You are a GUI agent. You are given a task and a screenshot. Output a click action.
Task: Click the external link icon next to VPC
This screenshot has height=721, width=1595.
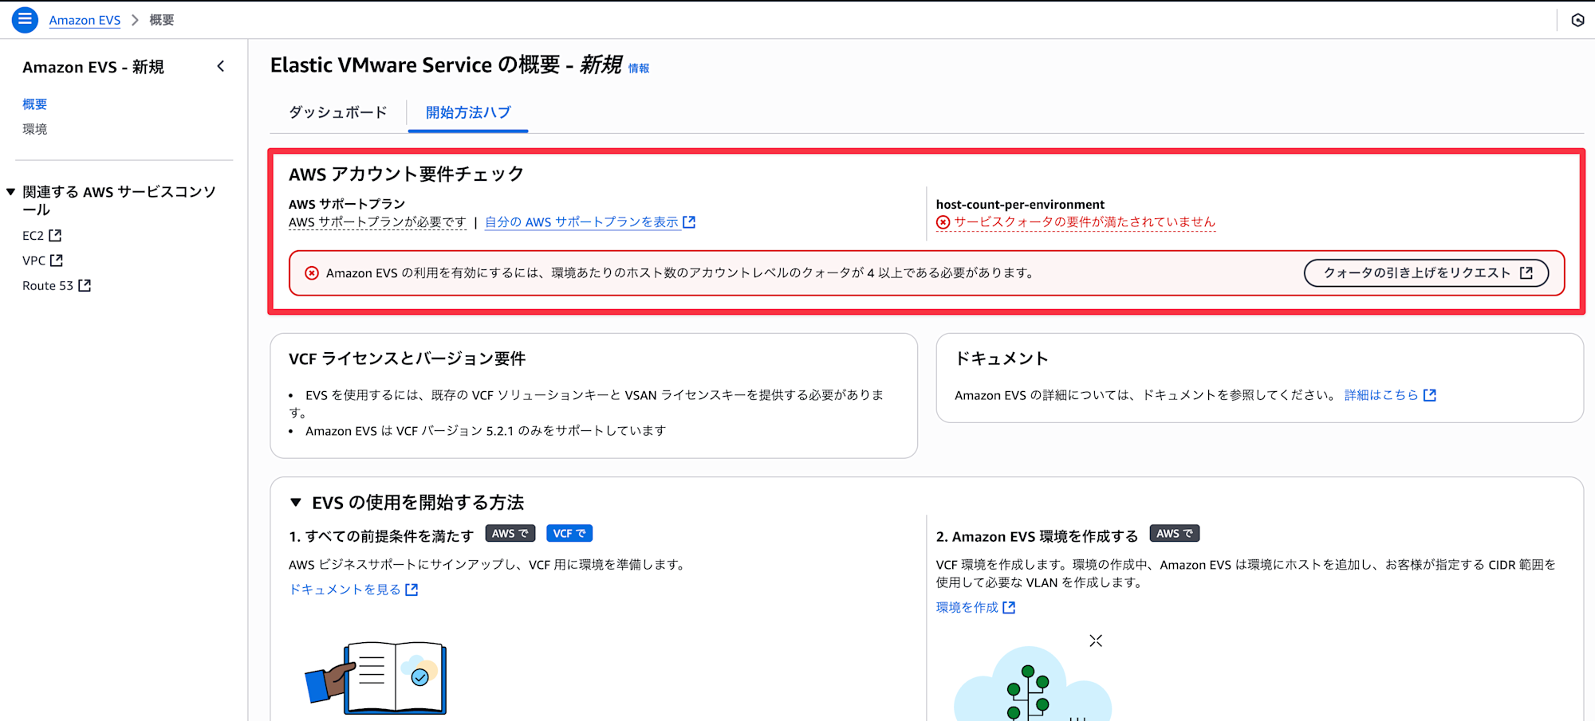57,261
